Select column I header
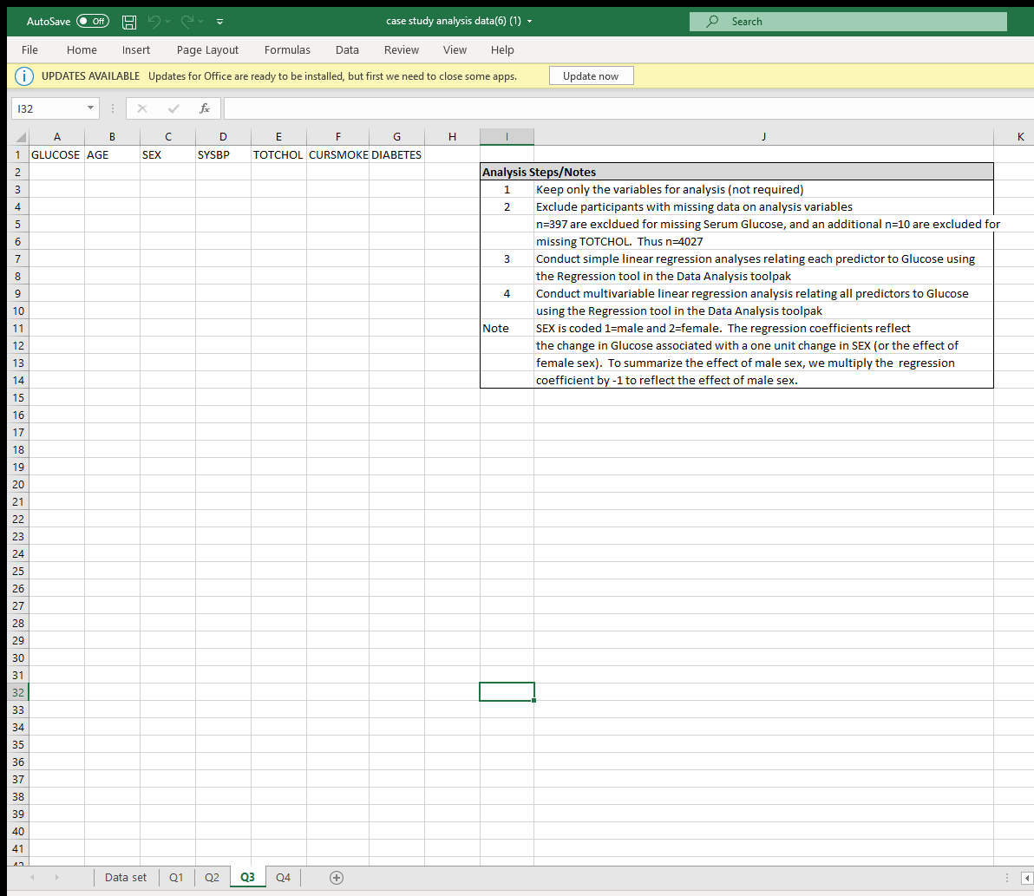 tap(507, 137)
